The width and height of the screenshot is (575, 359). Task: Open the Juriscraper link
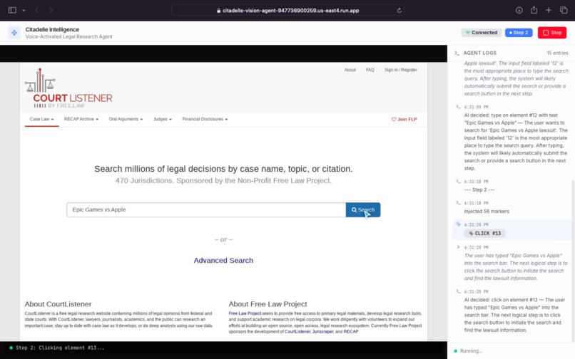tap(322, 331)
